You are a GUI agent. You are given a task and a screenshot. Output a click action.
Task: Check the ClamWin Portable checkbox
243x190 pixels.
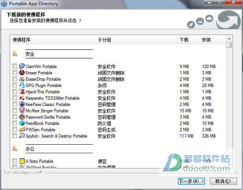click(x=15, y=66)
